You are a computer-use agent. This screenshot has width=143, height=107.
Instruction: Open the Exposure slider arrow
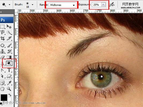(103, 5)
